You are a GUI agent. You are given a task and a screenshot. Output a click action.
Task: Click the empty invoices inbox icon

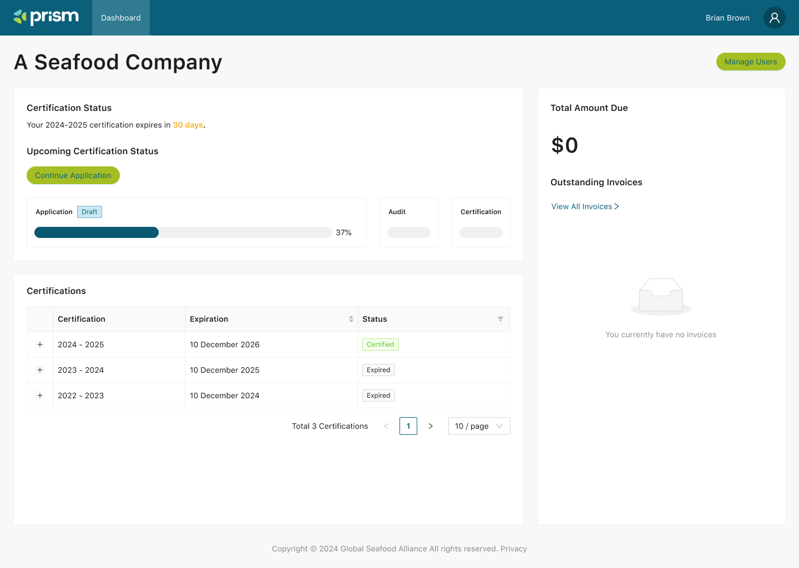[660, 296]
